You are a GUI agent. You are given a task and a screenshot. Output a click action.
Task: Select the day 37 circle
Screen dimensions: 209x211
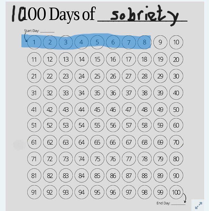(129, 93)
